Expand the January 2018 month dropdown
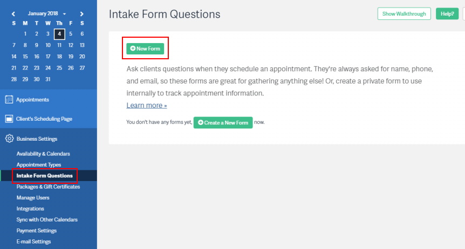This screenshot has height=249, width=465. (47, 13)
